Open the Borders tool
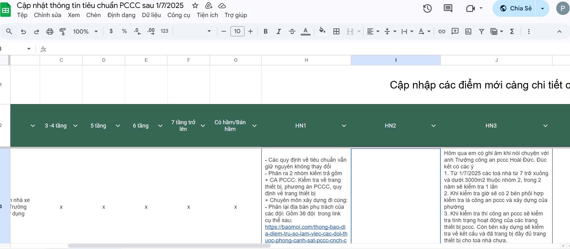 [x=336, y=31]
